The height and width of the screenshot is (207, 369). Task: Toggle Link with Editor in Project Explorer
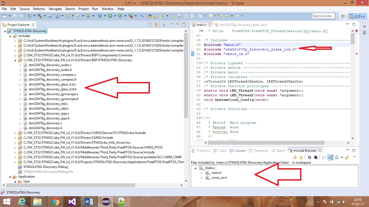click(156, 25)
